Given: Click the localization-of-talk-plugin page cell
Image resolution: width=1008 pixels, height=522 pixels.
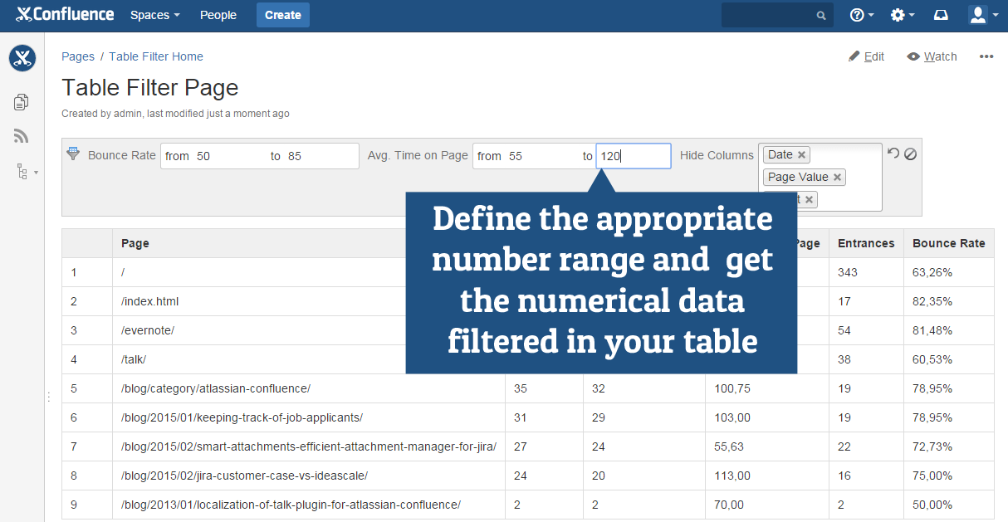Looking at the screenshot, I should [x=308, y=505].
